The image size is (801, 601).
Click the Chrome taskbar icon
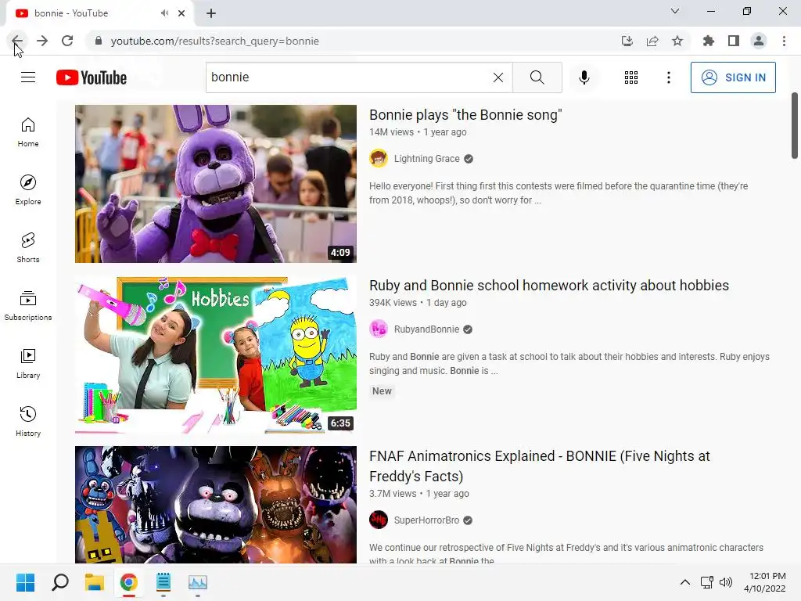click(129, 582)
